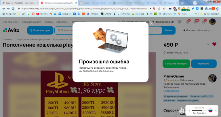Image resolution: width=221 pixels, height=117 pixels.
Task: Open messages icon with 99+ badge
Action: coord(196,22)
